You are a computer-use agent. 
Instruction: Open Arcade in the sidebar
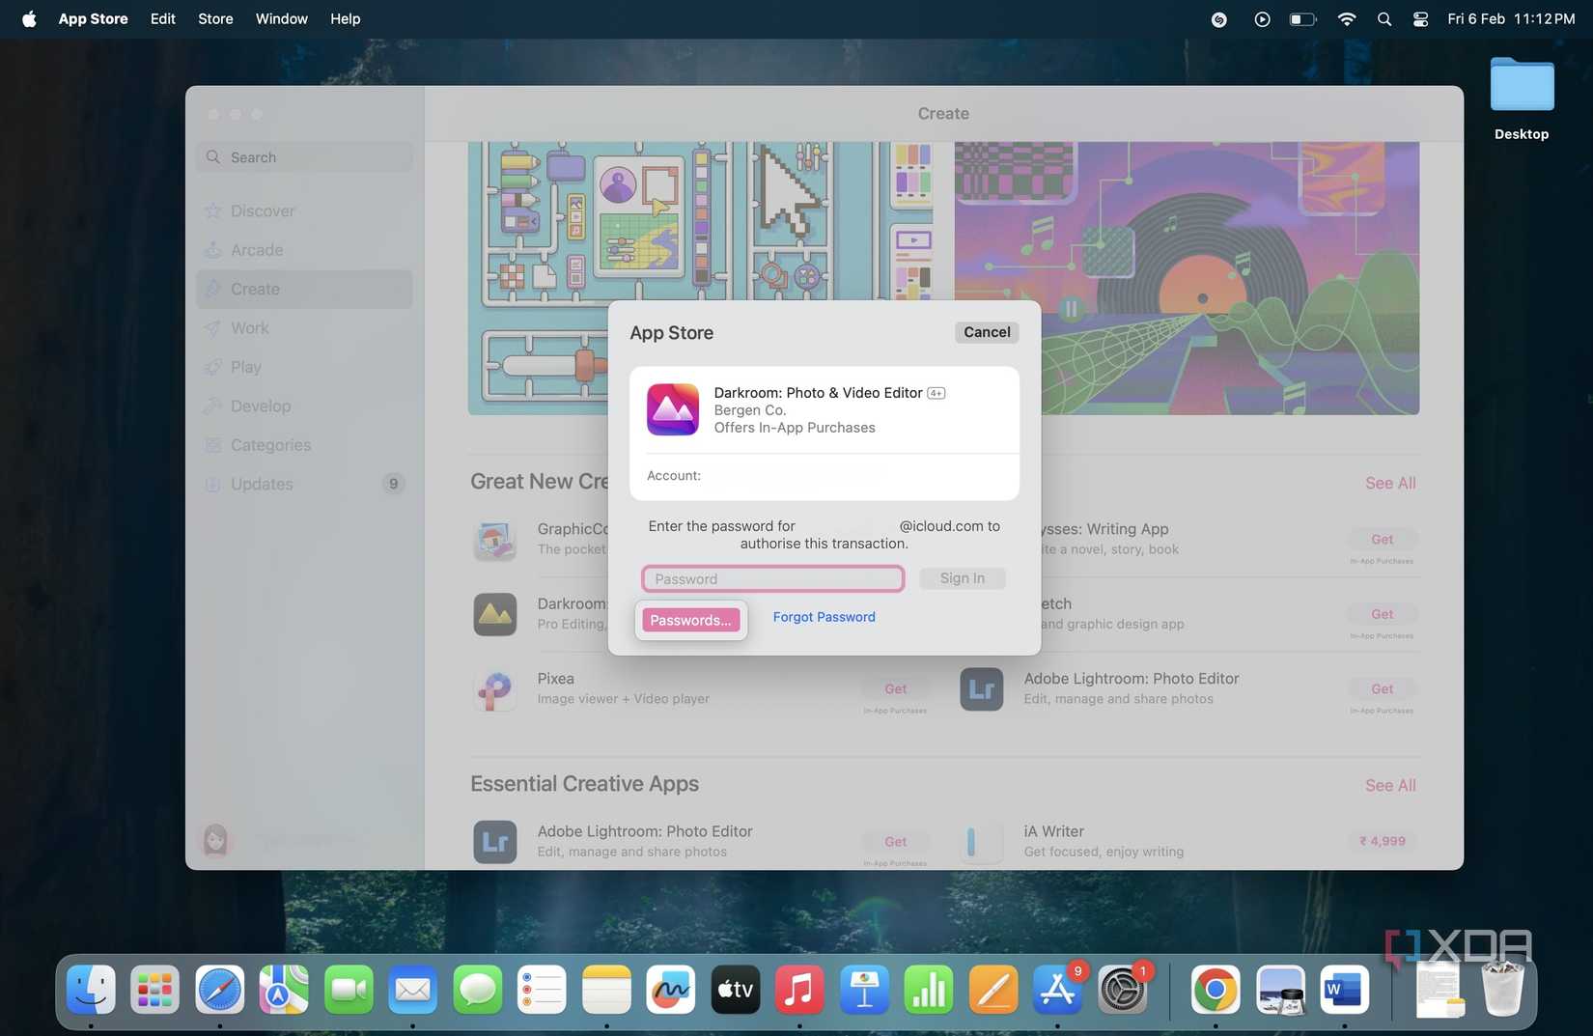click(304, 250)
